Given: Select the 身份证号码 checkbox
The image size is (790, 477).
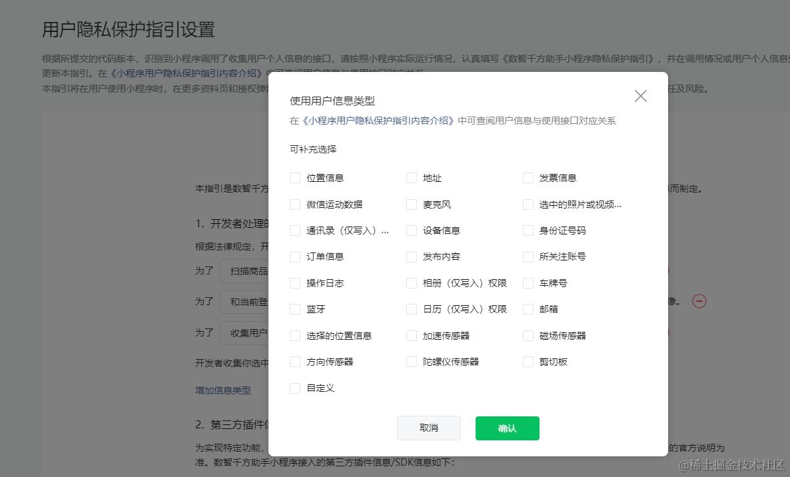Looking at the screenshot, I should pos(528,231).
